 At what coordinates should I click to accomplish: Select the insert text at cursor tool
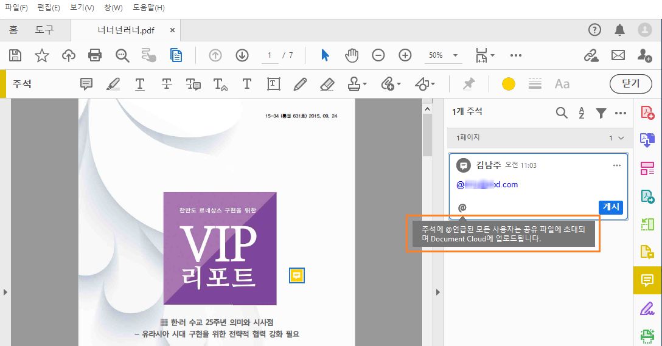[x=220, y=84]
